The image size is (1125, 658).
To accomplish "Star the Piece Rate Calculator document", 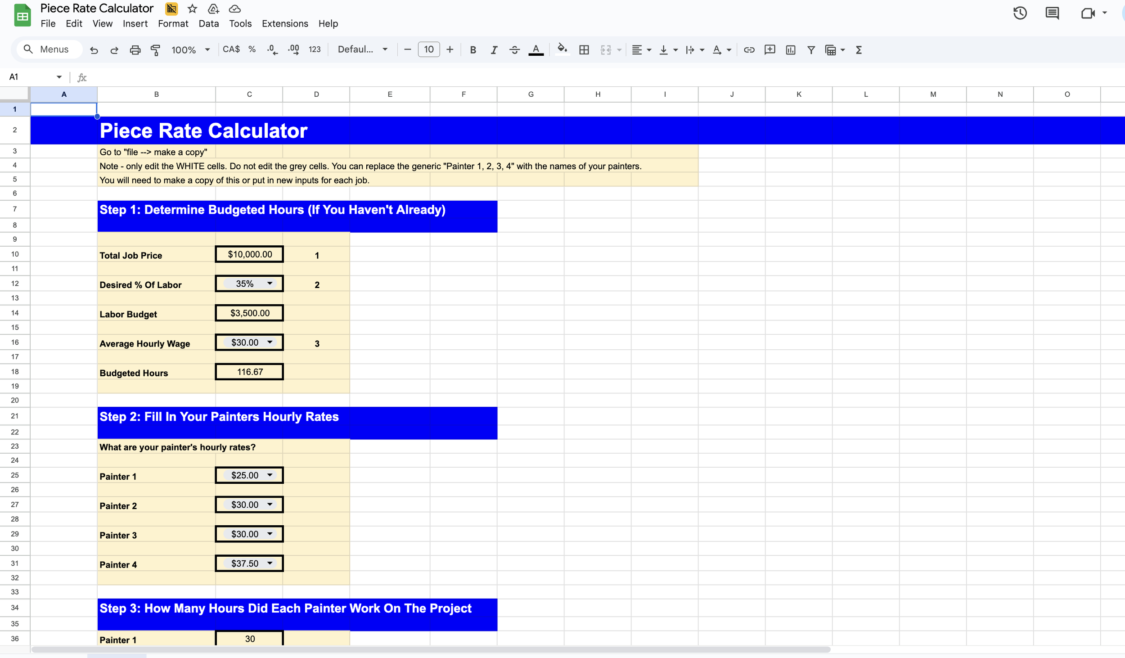I will 192,9.
